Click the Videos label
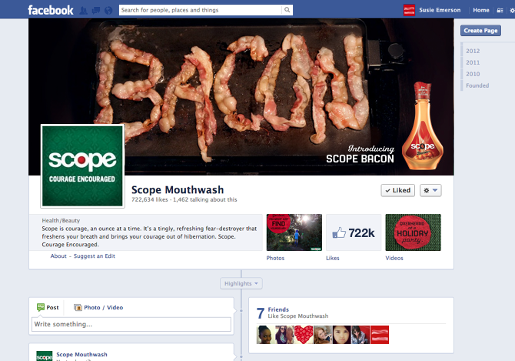 click(394, 258)
